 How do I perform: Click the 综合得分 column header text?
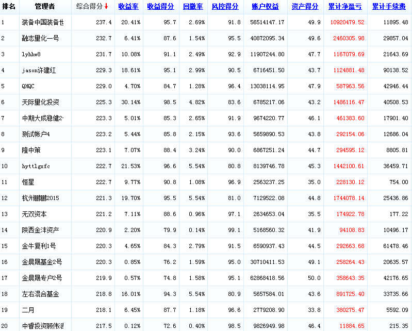pos(89,7)
